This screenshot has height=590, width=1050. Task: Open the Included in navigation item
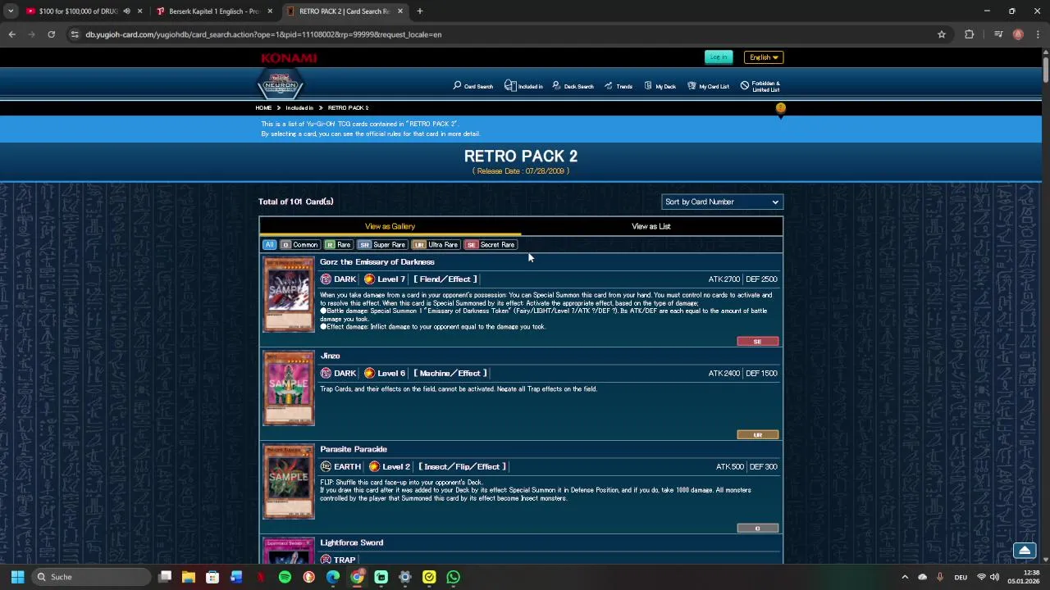pos(523,86)
